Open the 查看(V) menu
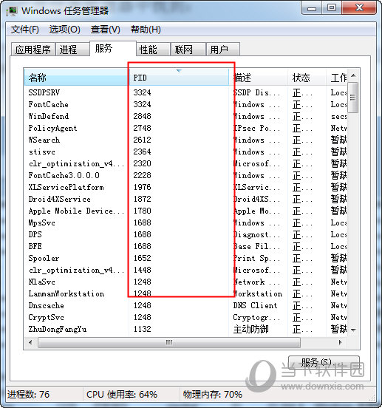 106,30
